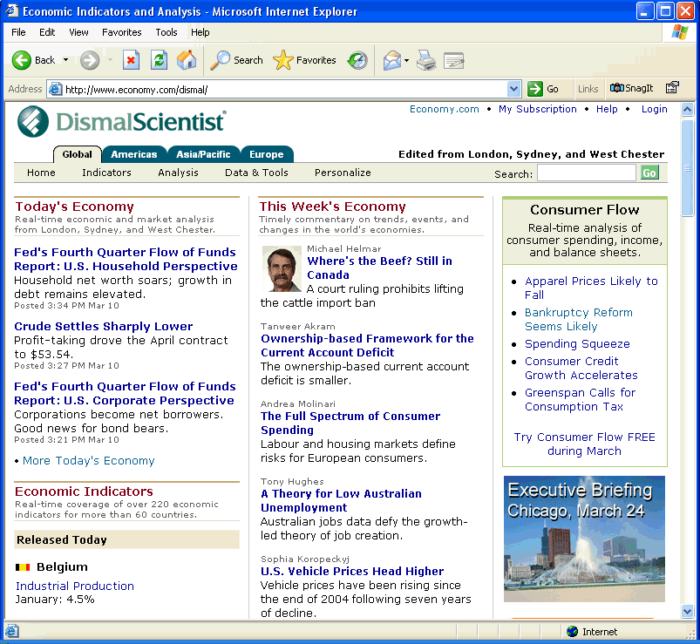This screenshot has width=700, height=644.
Task: Click the Search magnifier toolbar button
Action: pyautogui.click(x=237, y=60)
